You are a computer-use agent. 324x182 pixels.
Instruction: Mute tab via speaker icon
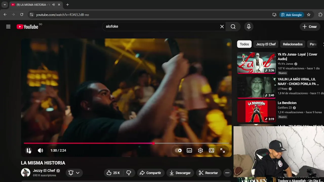point(53,5)
